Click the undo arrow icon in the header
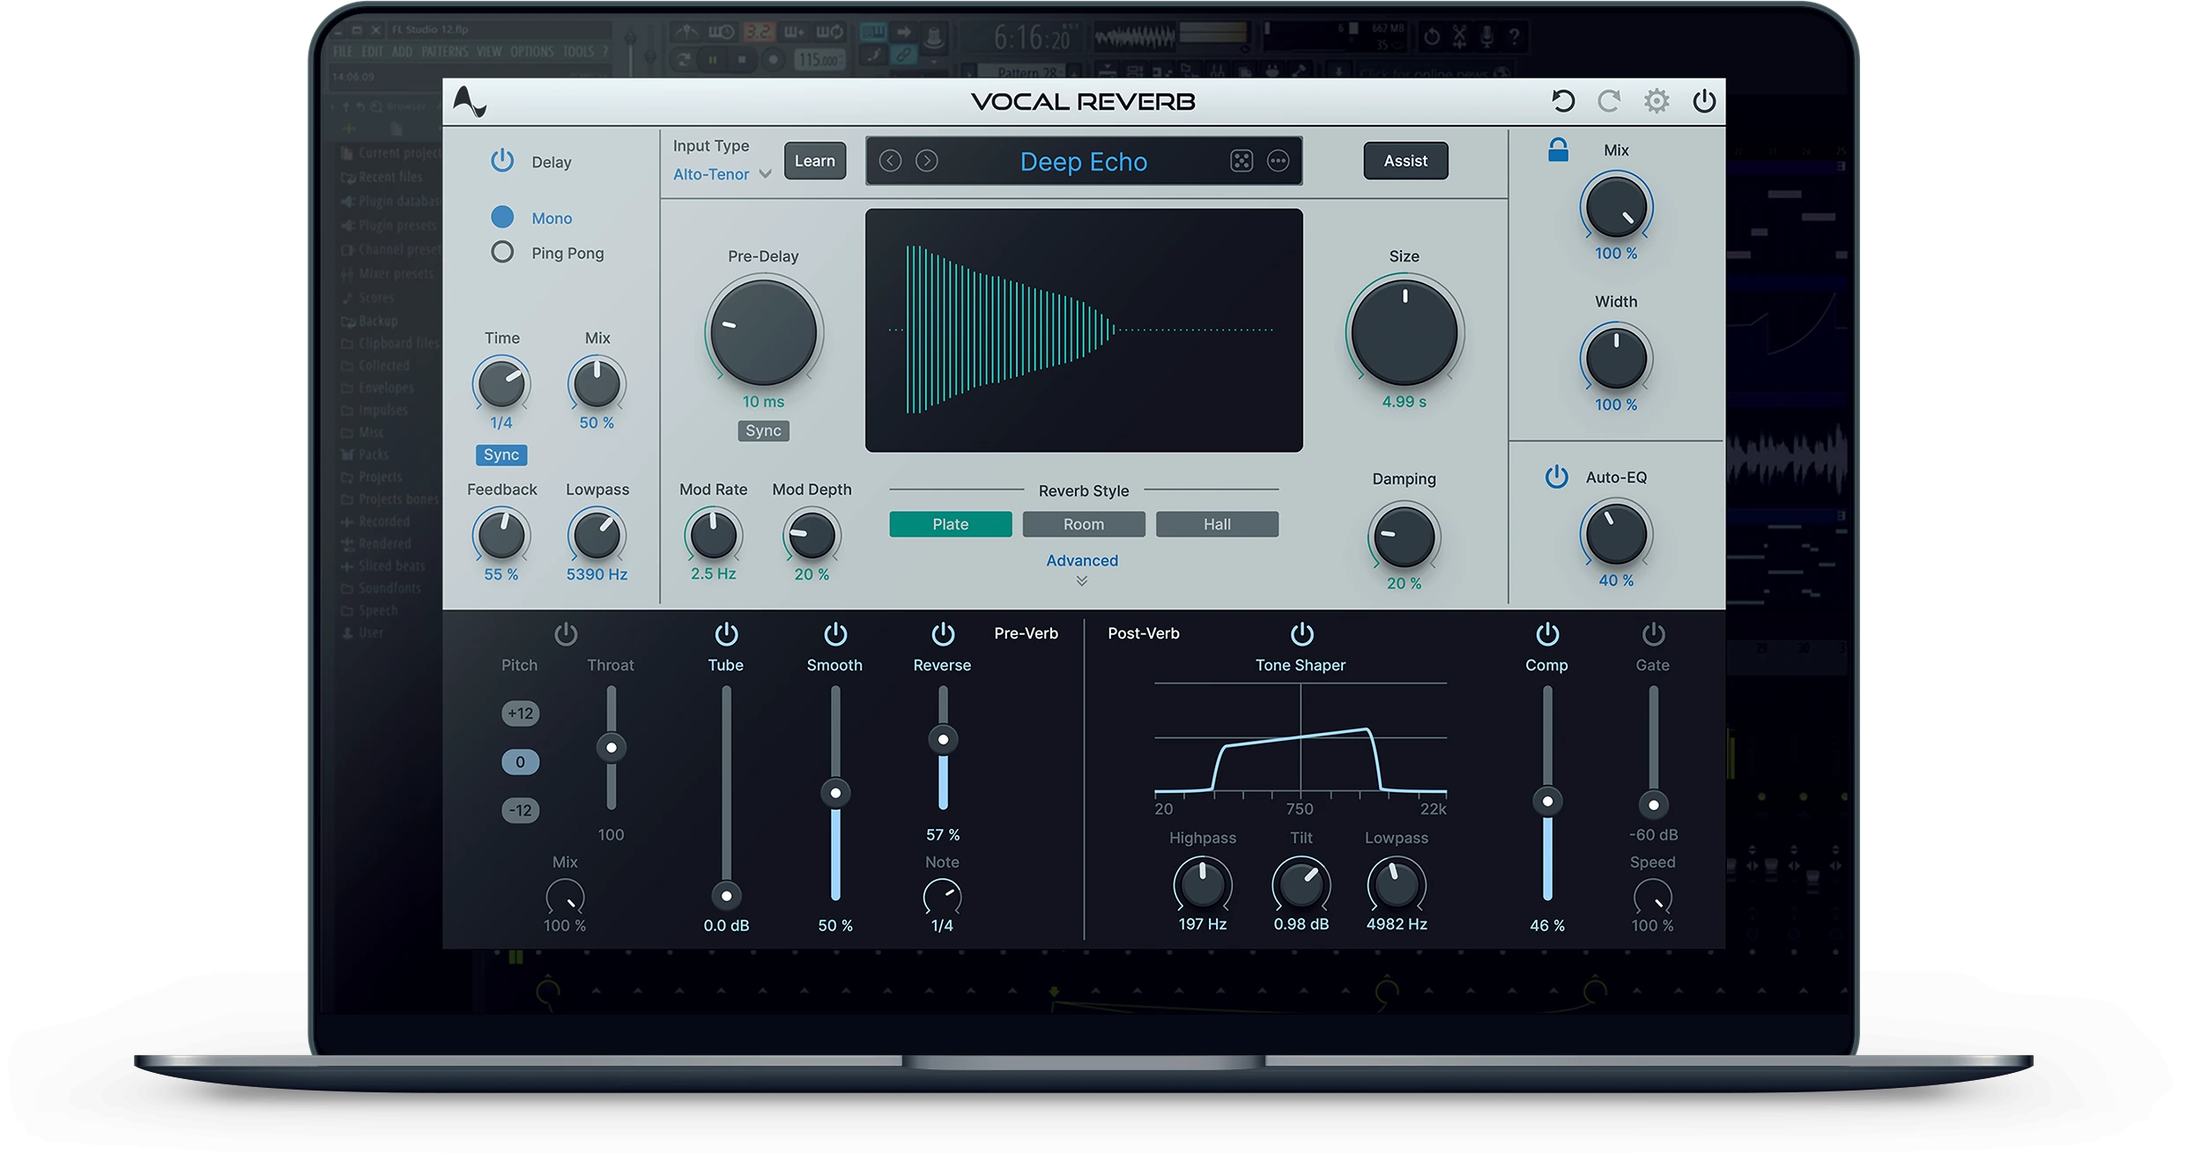Screen dimensions: 2187x1161 tap(1564, 100)
